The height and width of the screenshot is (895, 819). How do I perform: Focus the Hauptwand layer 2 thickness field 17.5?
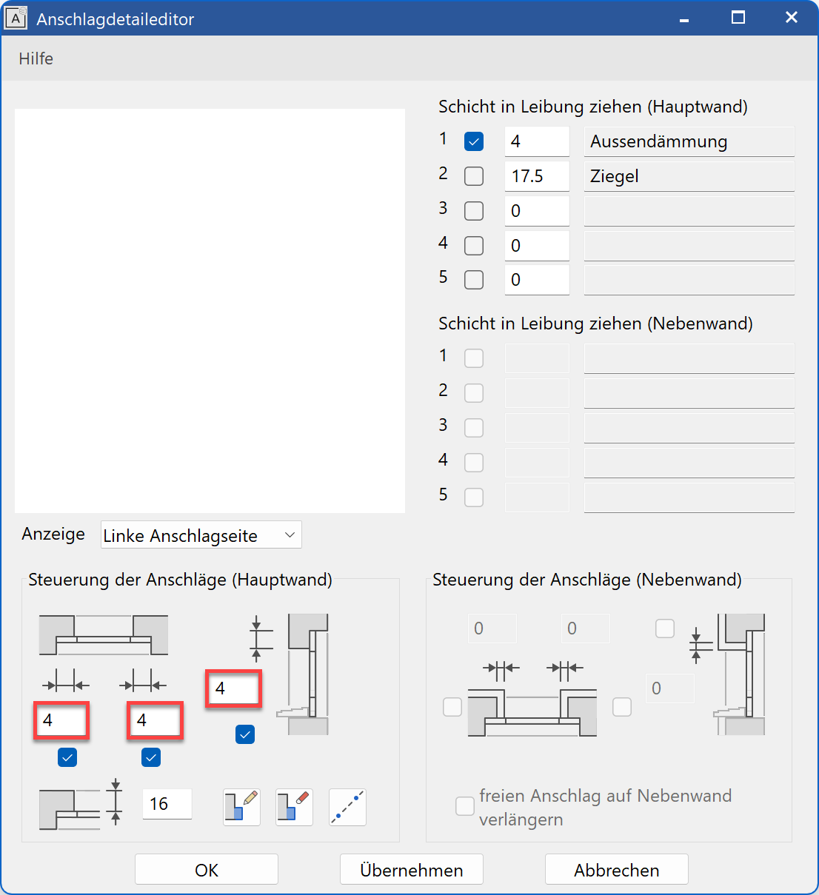click(536, 176)
